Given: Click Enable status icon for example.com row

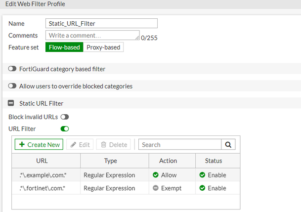Looking at the screenshot, I should coord(202,175).
